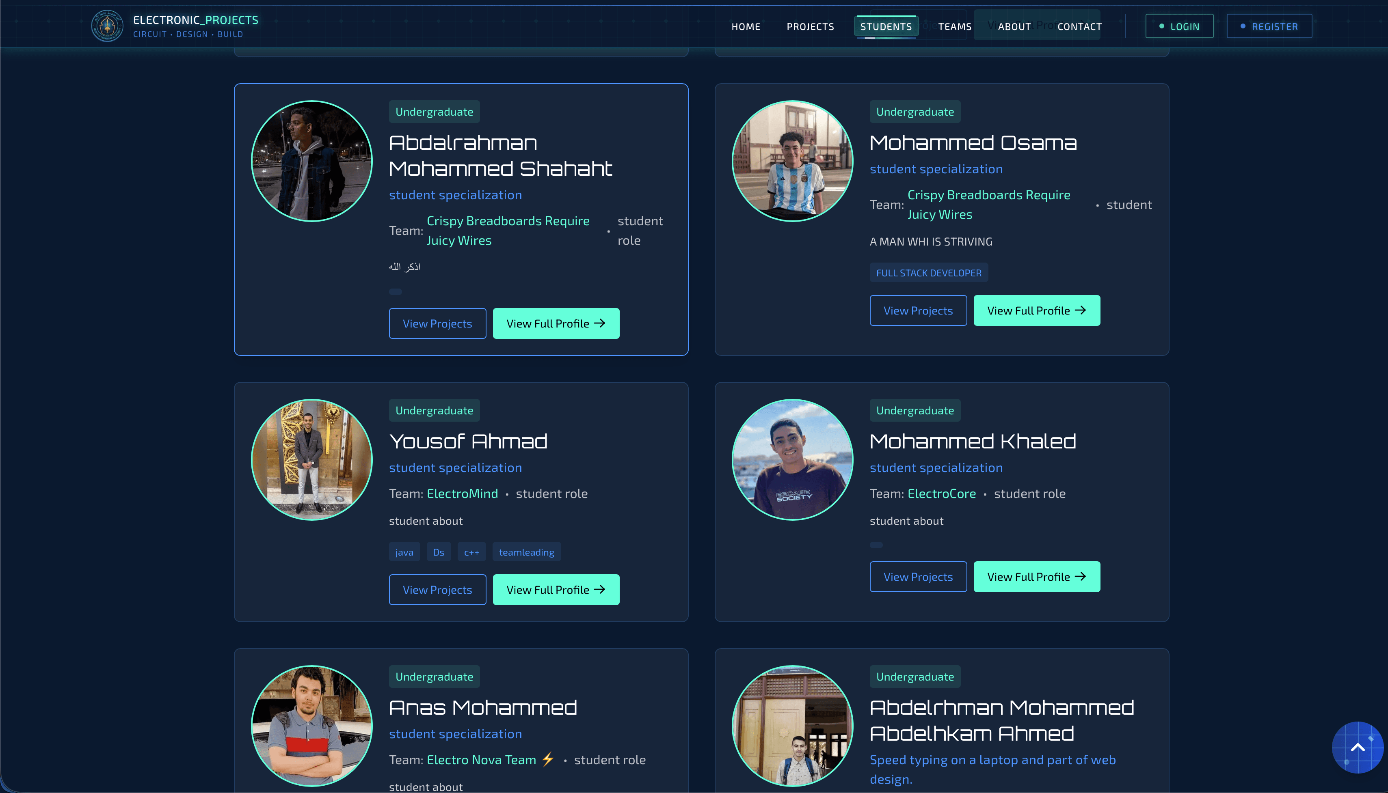Click the Login button
The height and width of the screenshot is (793, 1388).
(1179, 26)
